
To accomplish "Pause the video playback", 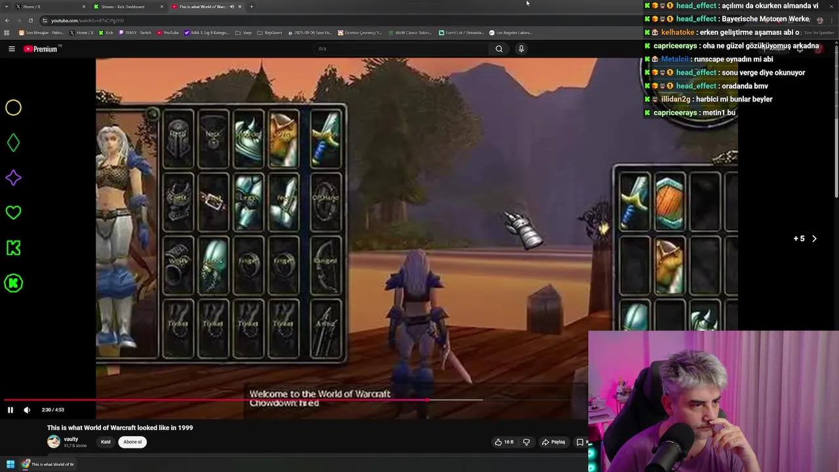I will 10,410.
